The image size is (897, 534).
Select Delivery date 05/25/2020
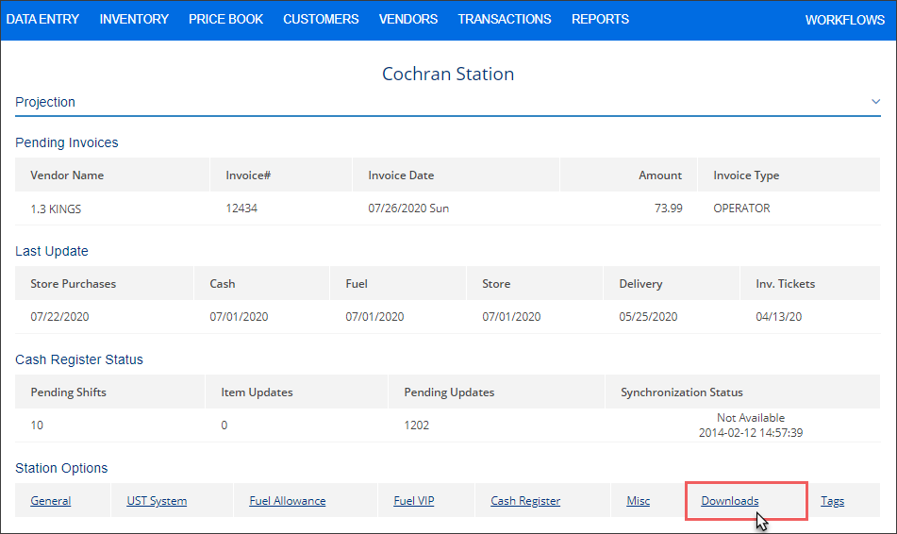[x=648, y=316]
